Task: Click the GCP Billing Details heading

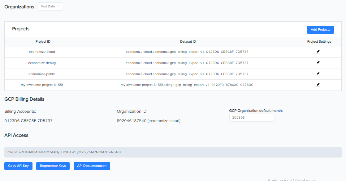Action: click(x=24, y=99)
